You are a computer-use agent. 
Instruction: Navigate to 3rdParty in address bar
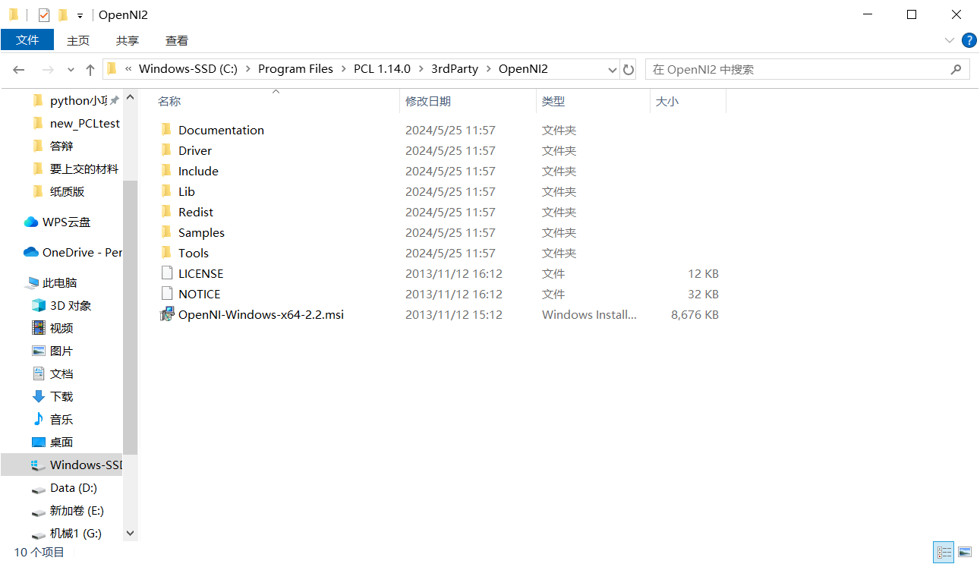455,69
